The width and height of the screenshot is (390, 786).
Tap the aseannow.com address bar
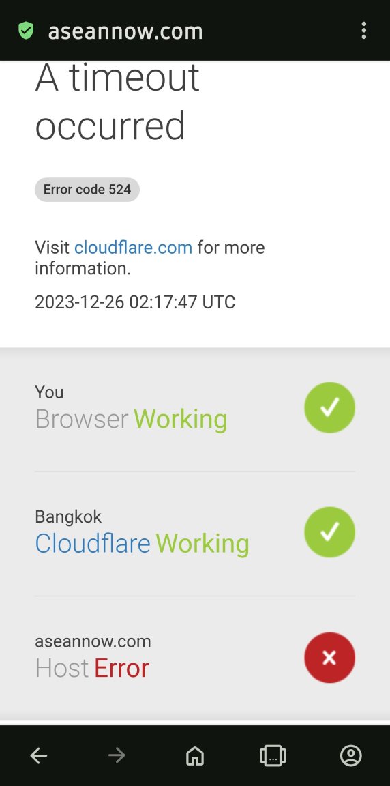pyautogui.click(x=125, y=31)
